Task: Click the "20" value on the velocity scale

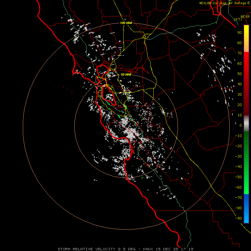Action: point(240,105)
